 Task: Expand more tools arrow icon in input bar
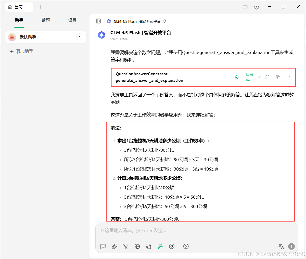(x=186, y=246)
